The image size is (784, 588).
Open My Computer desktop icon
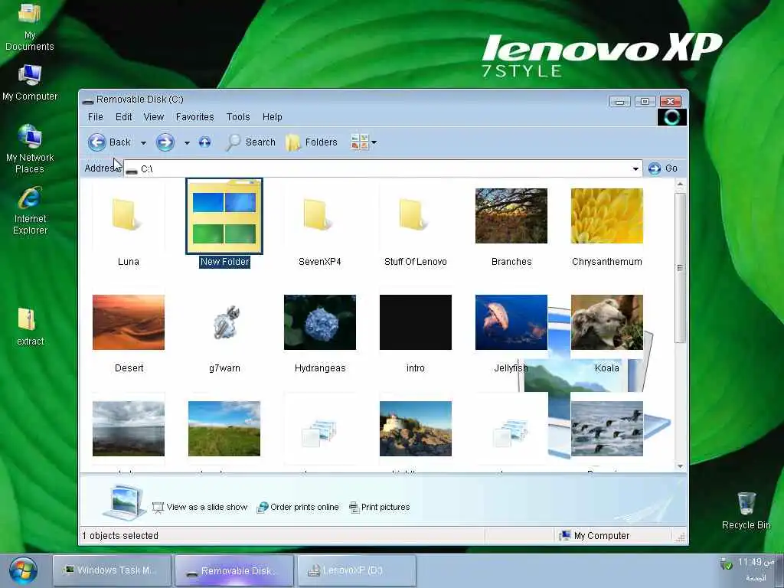coord(30,83)
